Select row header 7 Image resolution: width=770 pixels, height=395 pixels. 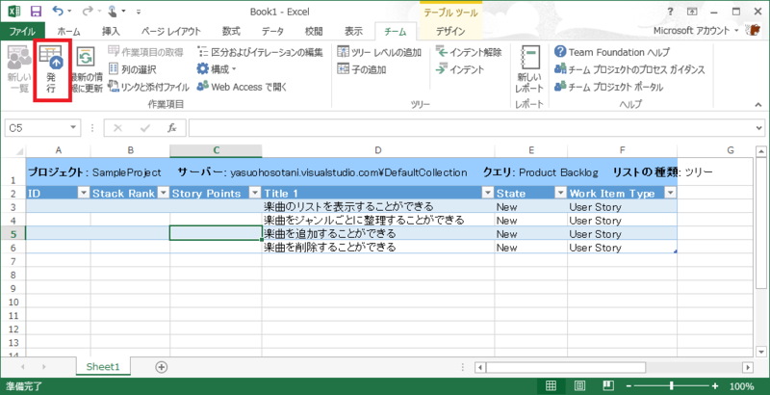13,261
